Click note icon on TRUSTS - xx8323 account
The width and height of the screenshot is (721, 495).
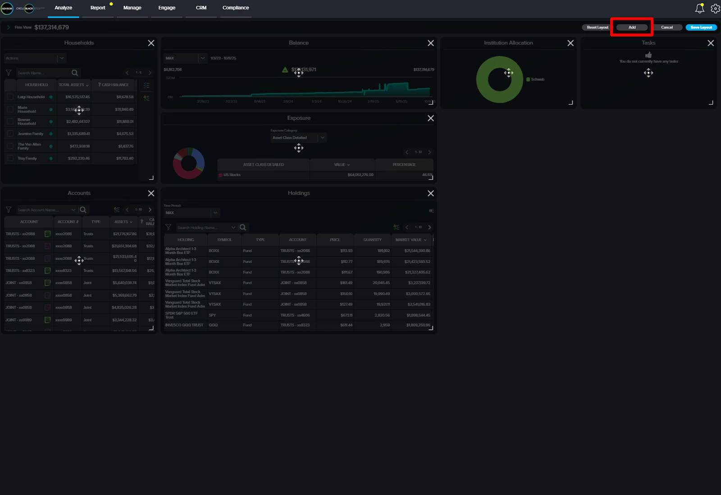pyautogui.click(x=47, y=271)
